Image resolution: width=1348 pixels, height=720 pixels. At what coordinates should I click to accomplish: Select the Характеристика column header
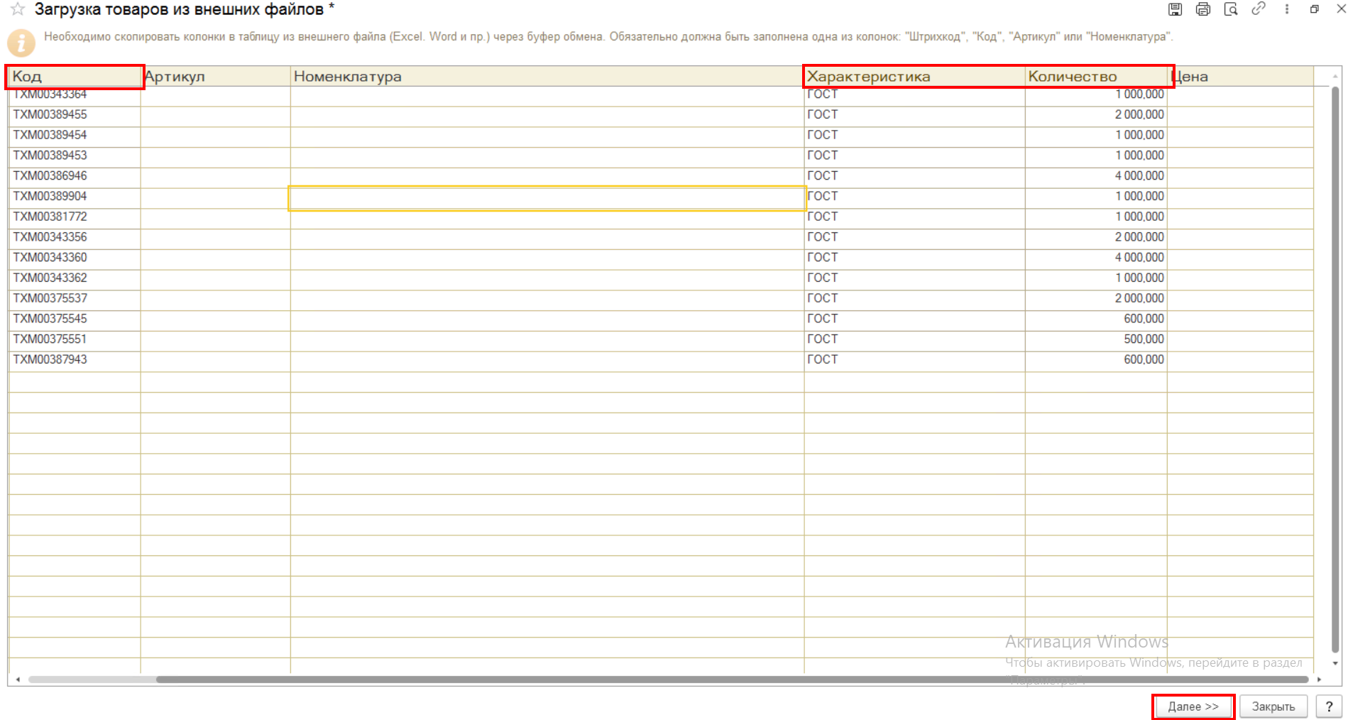point(914,76)
